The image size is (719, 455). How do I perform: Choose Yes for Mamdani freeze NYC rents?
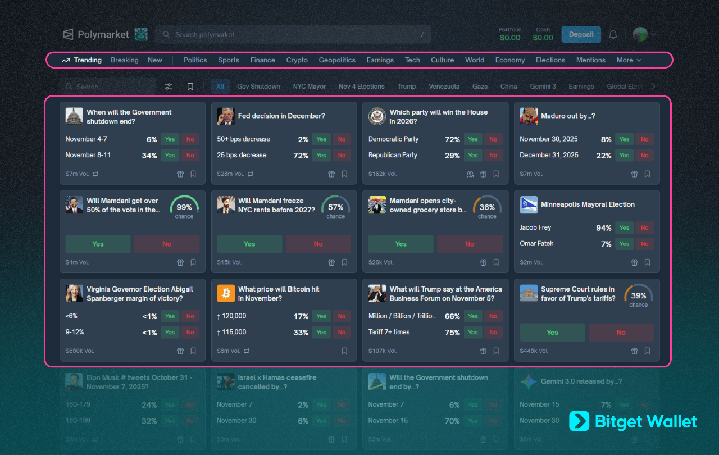pyautogui.click(x=249, y=244)
